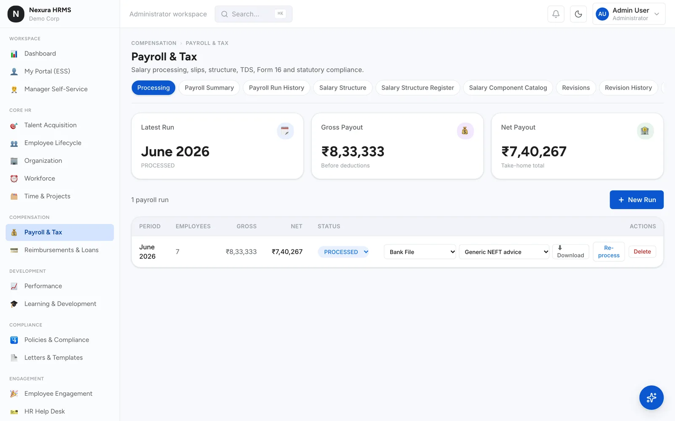The image size is (675, 421).
Task: Select the Revision History tab
Action: pos(628,88)
